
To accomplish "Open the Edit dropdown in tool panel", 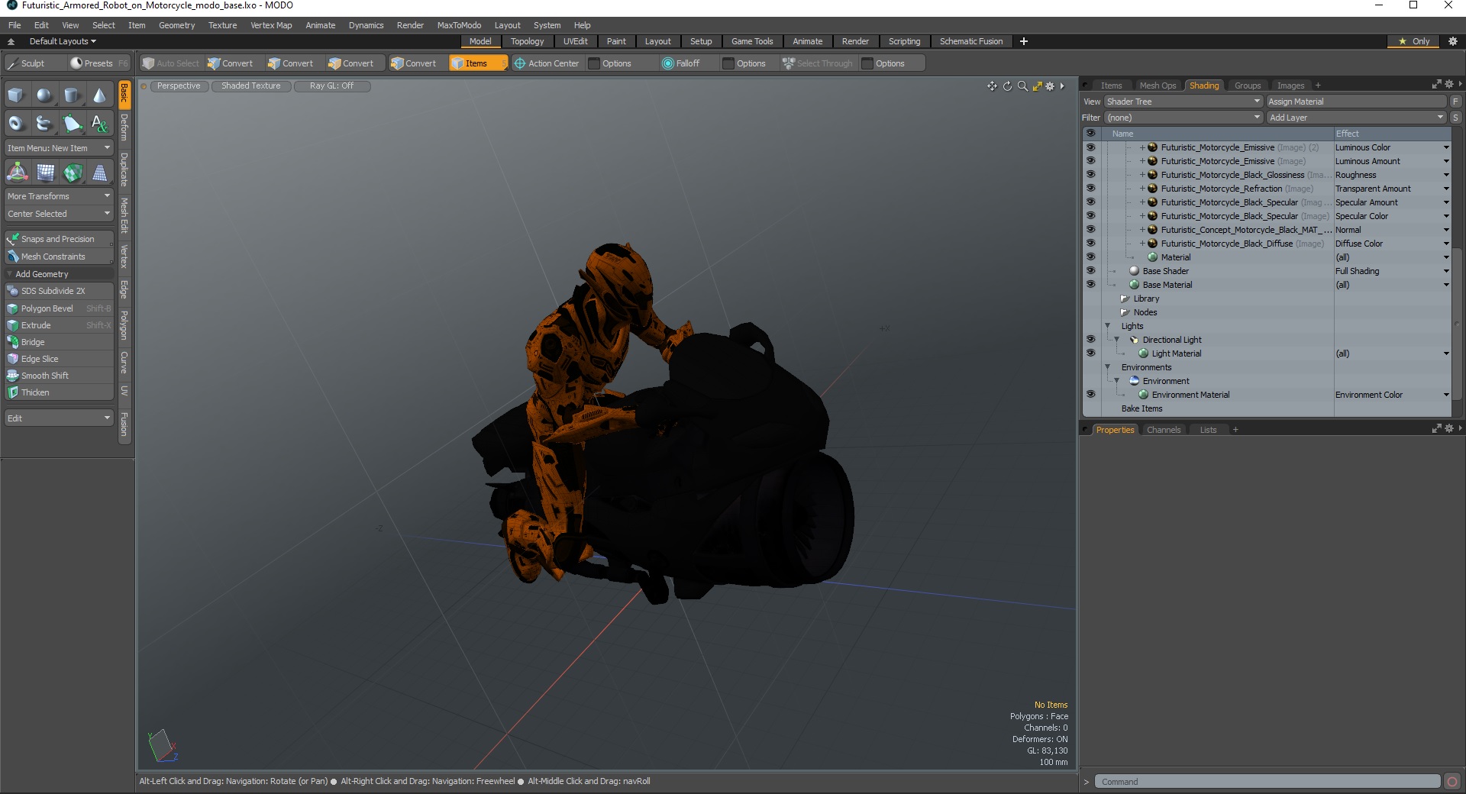I will [x=59, y=418].
